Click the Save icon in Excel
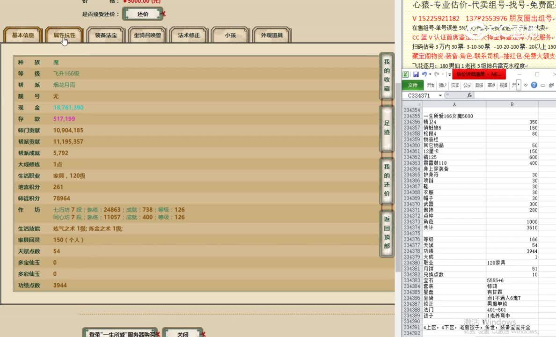The image size is (556, 337). pyautogui.click(x=416, y=74)
